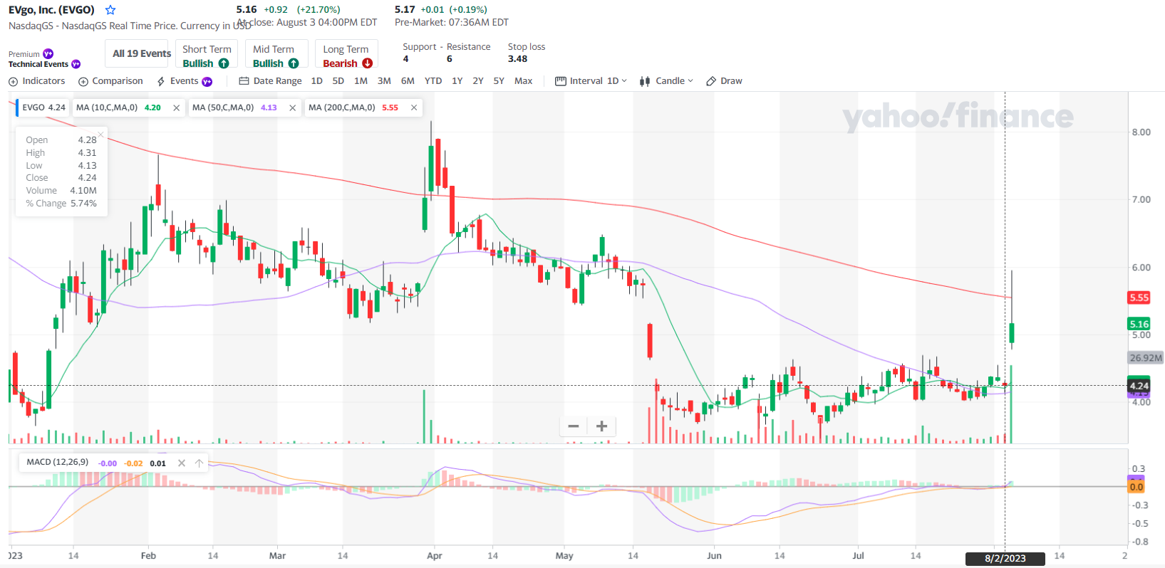Move MACD panel up with arrow
Screen dimensions: 1165x568
coord(199,463)
